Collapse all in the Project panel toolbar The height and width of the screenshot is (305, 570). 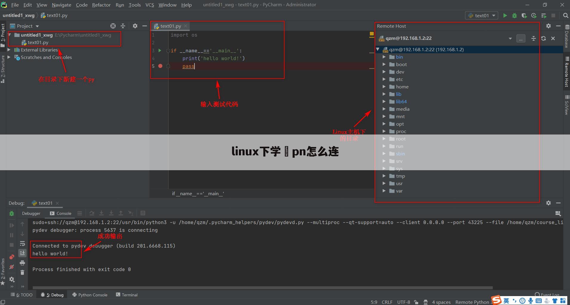(x=123, y=26)
